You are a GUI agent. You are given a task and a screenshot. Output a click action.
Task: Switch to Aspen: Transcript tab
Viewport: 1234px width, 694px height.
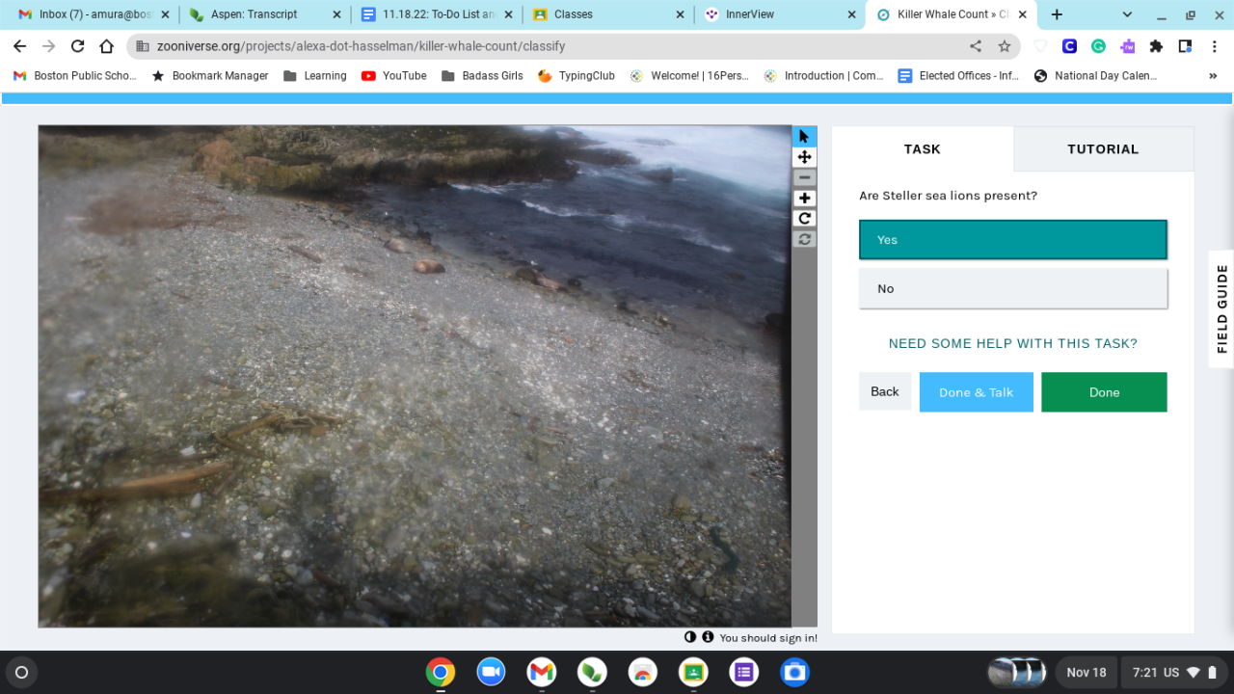pos(264,14)
